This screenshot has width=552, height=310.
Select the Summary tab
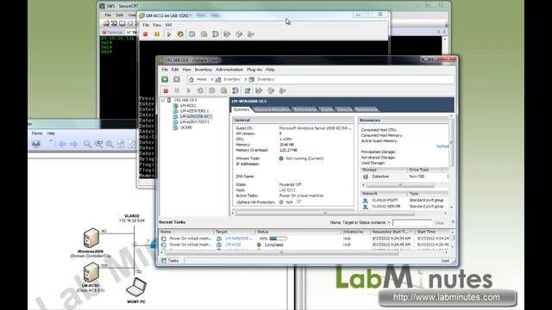241,109
